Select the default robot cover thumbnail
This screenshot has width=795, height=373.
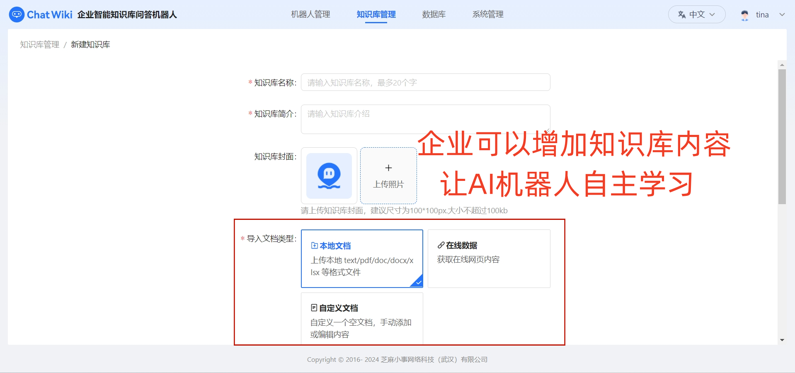pyautogui.click(x=329, y=176)
